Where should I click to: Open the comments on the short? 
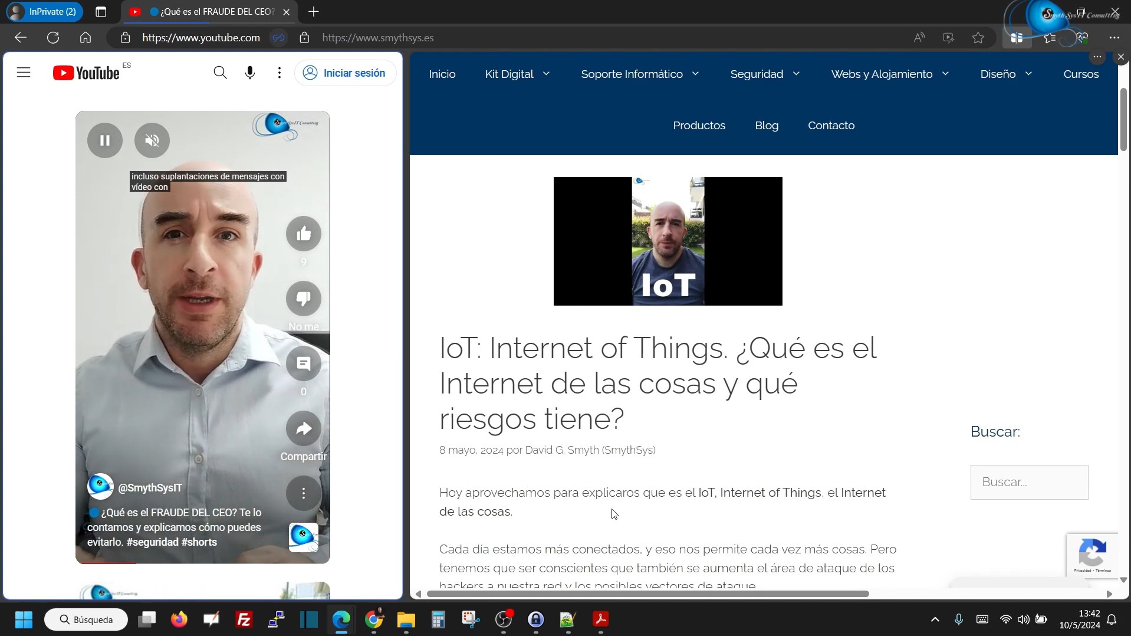tap(303, 364)
